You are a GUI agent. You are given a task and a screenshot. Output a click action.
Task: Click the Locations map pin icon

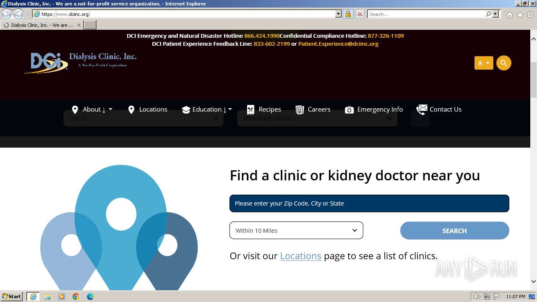[131, 109]
